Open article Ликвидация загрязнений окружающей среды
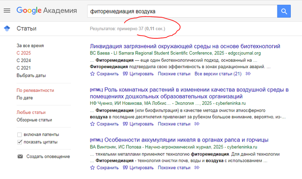The image size is (302, 179). [x=185, y=46]
